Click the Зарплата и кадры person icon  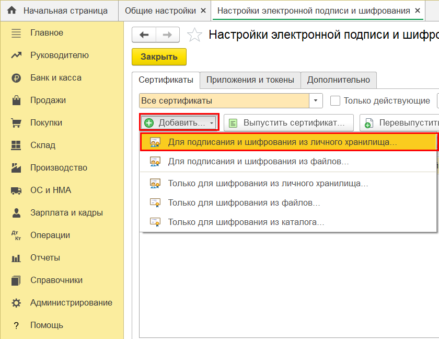pos(17,213)
